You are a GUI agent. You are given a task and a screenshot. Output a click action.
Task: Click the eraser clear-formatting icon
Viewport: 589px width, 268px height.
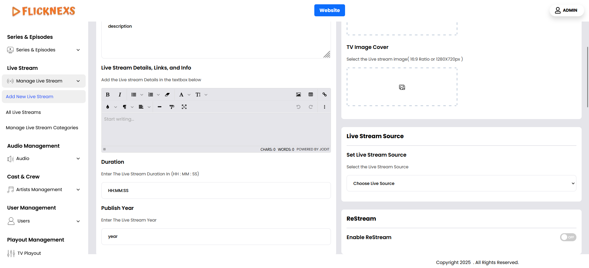pyautogui.click(x=167, y=95)
